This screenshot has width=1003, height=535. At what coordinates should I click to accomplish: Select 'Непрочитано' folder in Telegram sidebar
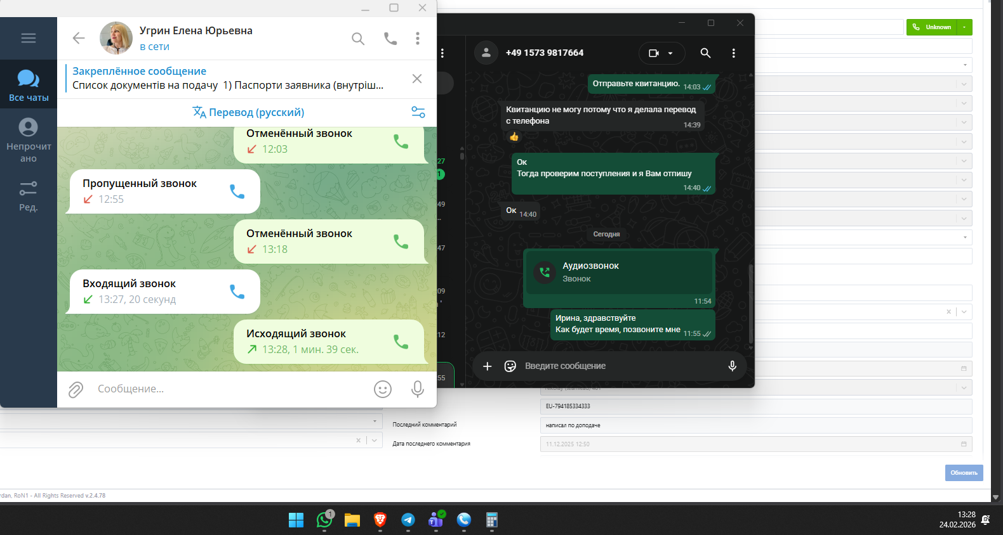29,140
